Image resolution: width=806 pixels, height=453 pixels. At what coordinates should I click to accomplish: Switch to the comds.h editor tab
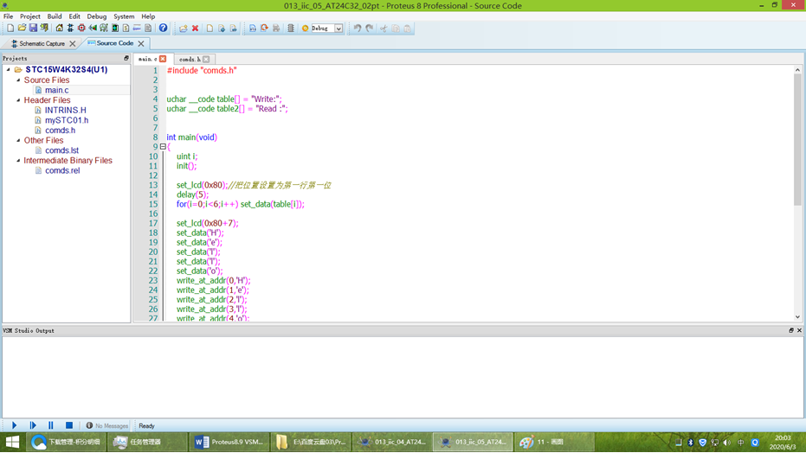click(x=190, y=60)
